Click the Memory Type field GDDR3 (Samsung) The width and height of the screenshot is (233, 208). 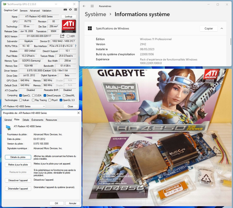(x=31, y=61)
